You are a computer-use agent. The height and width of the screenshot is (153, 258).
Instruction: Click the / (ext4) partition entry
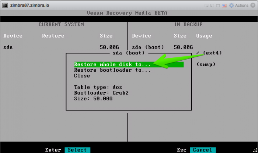pos(209,53)
